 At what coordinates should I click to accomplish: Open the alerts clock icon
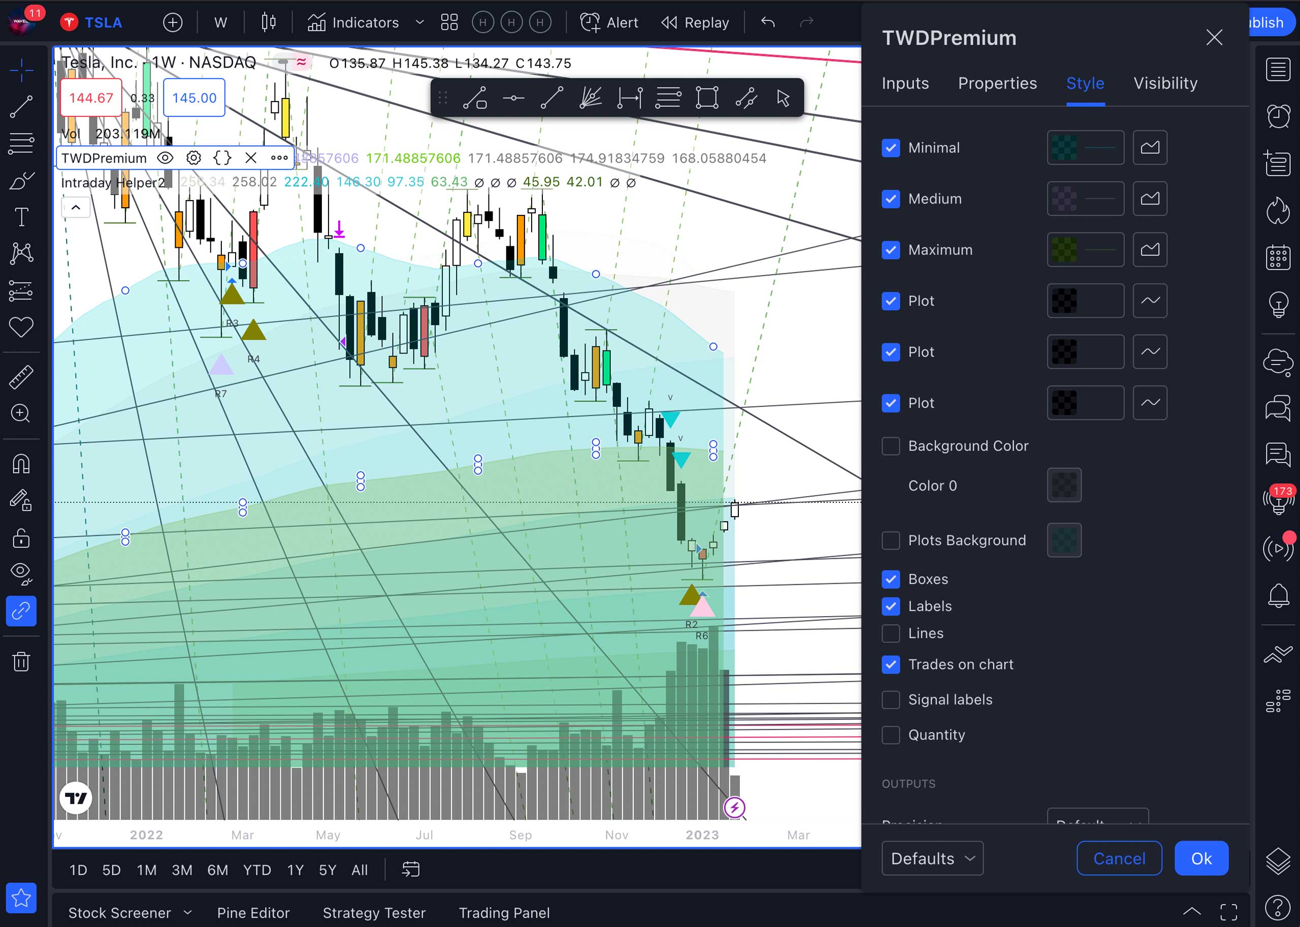click(x=1278, y=116)
